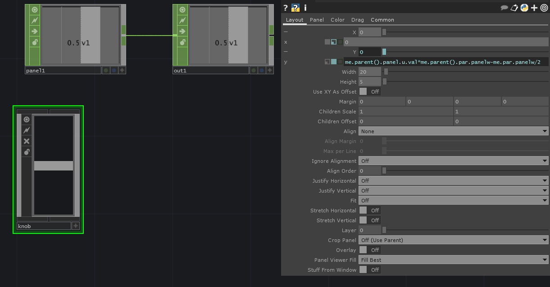Click the Width slider handle
The image size is (550, 287).
pos(386,72)
